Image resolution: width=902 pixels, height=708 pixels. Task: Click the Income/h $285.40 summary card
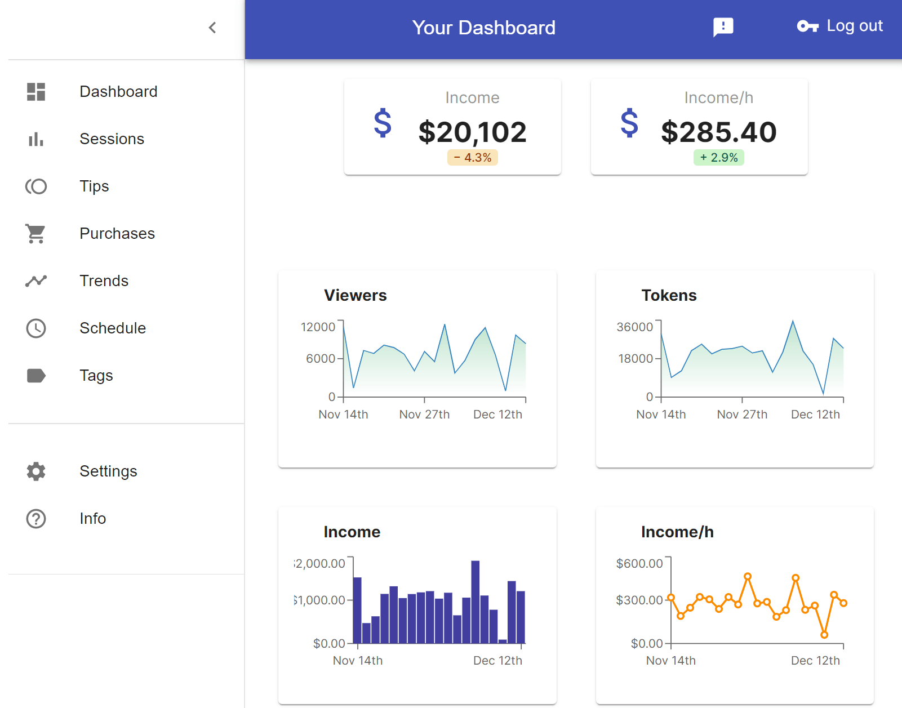tap(699, 127)
